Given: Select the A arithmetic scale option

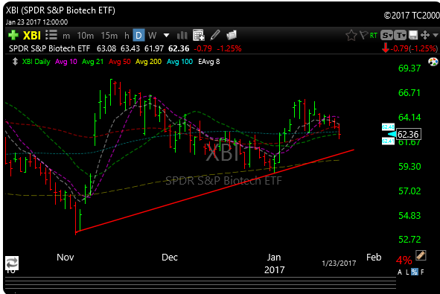Looking at the screenshot, I should click(x=400, y=272).
